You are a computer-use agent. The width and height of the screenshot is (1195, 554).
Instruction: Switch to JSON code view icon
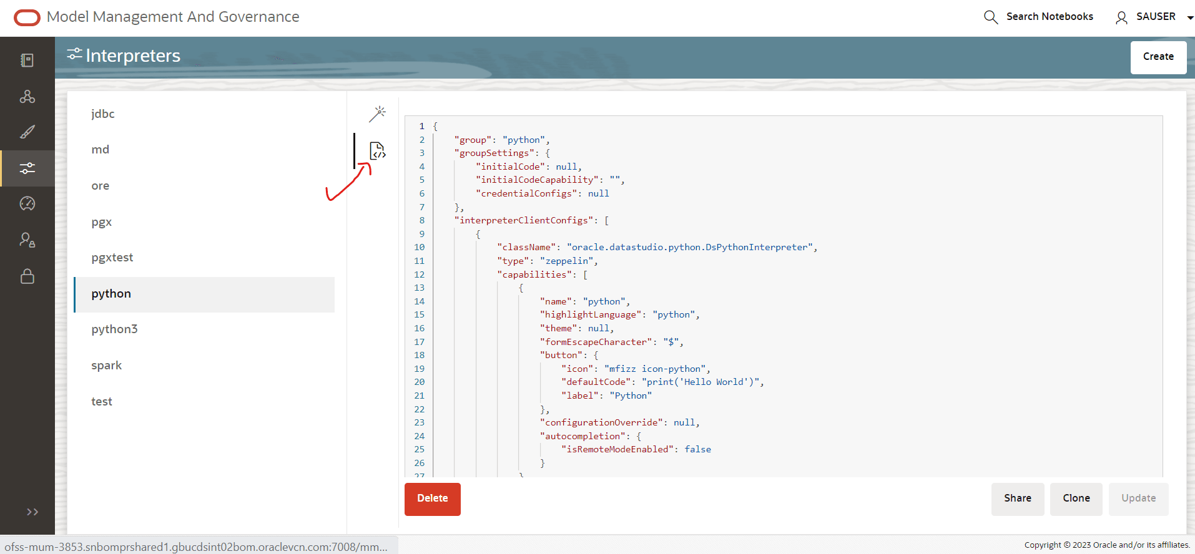coord(377,150)
